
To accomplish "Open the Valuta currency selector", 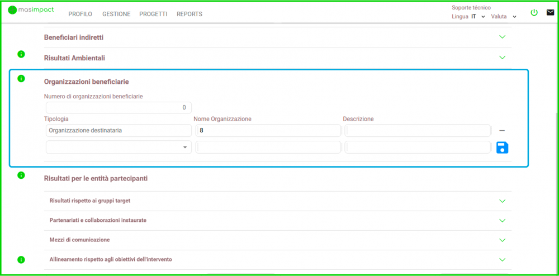I will 503,17.
